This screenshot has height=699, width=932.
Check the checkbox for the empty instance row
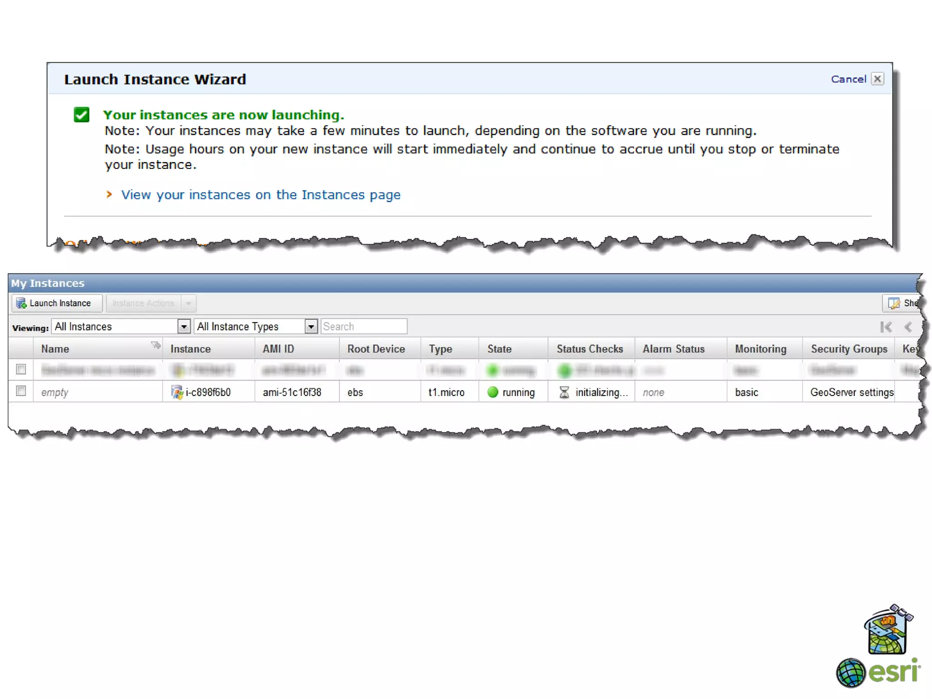pos(21,391)
